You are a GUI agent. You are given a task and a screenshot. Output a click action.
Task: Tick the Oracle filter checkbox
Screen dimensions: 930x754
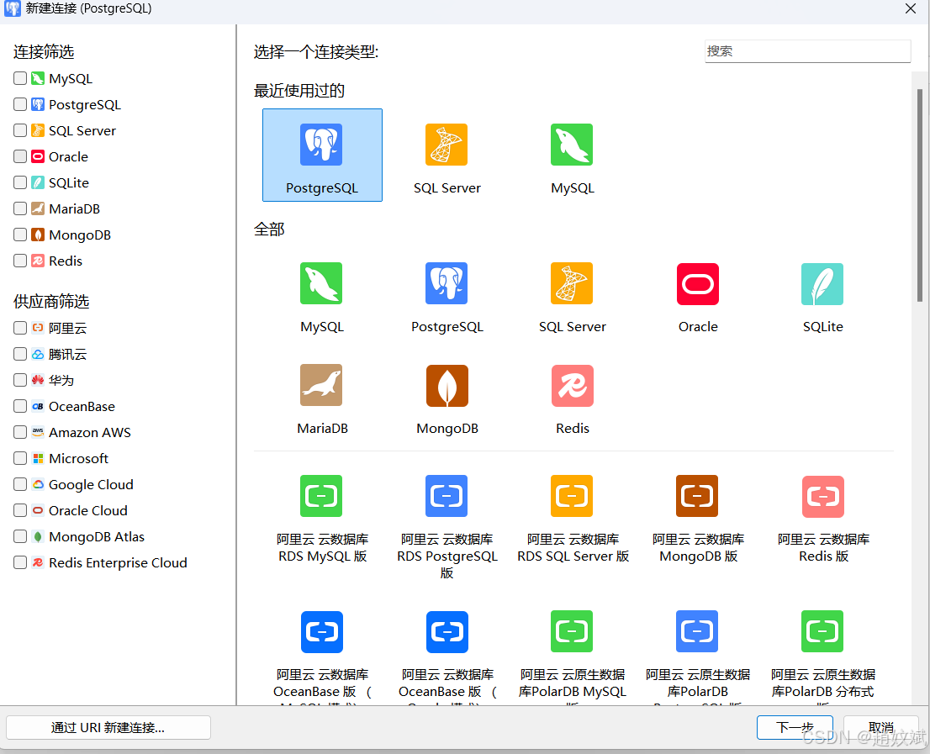click(20, 156)
